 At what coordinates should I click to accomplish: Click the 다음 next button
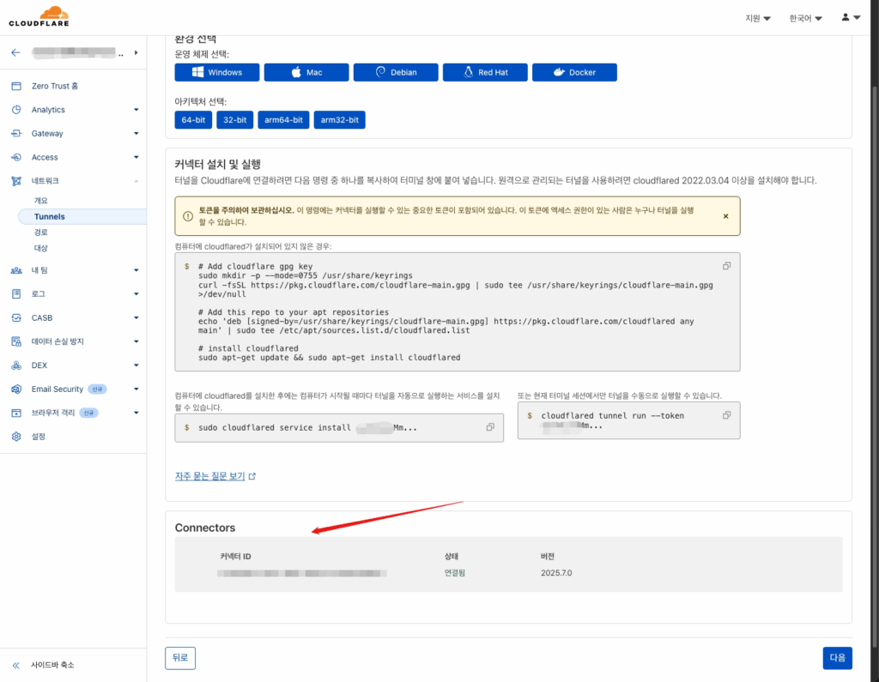(838, 658)
